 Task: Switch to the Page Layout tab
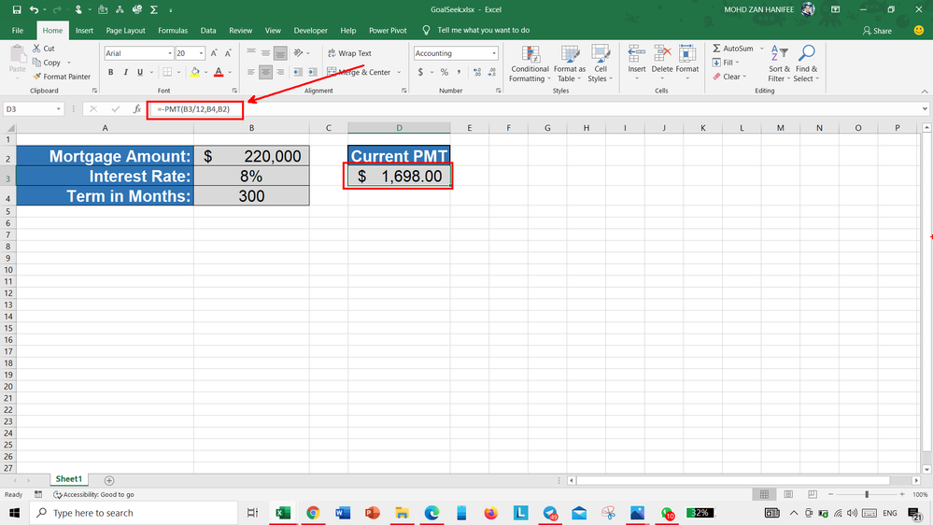coord(125,30)
